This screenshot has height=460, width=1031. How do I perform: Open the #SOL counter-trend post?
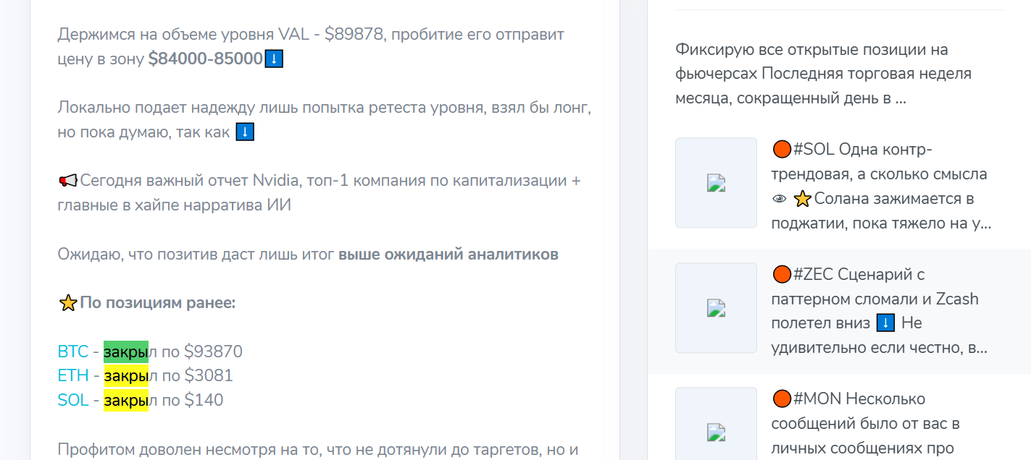[x=882, y=187]
